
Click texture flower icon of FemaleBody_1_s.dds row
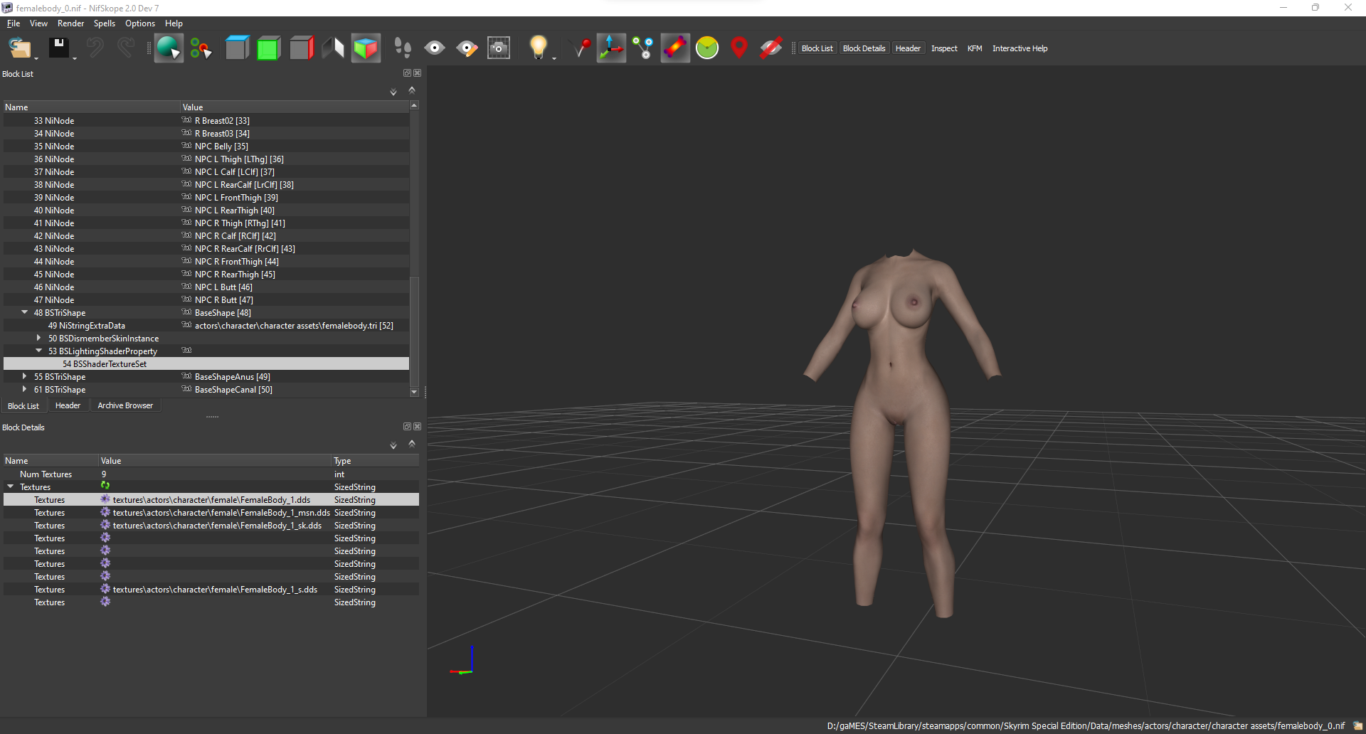[x=105, y=589]
